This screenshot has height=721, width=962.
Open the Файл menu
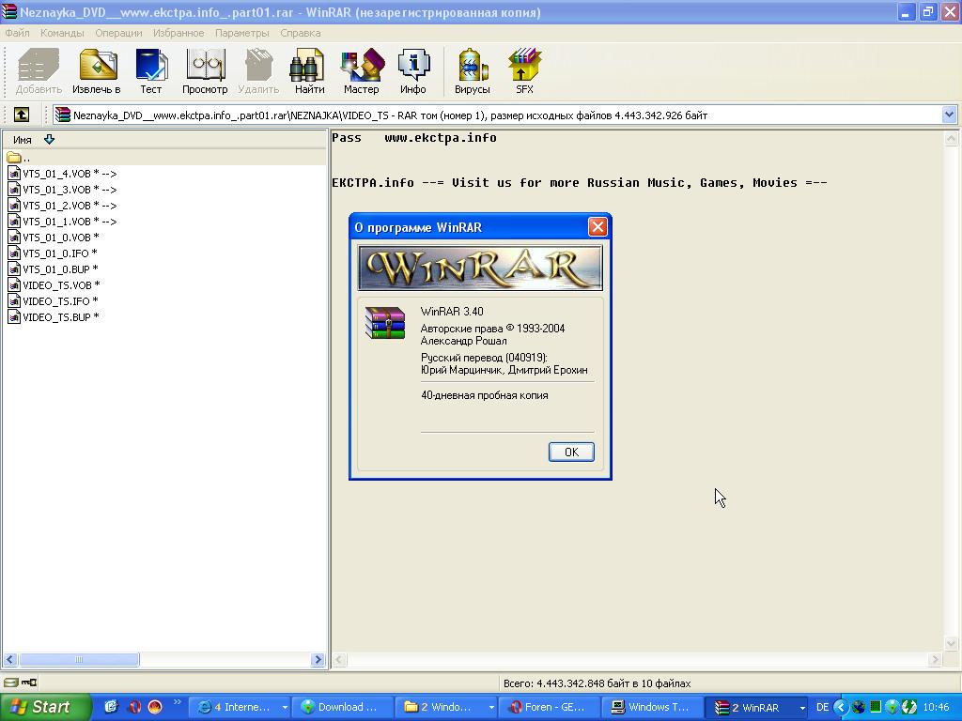(17, 33)
